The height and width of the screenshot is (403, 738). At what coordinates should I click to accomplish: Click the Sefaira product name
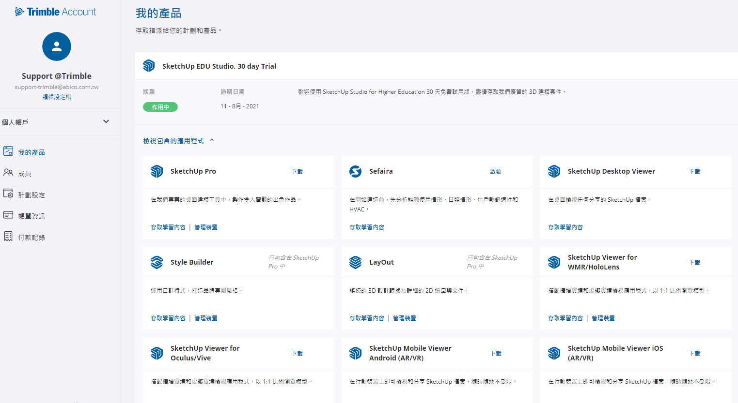pyautogui.click(x=381, y=171)
